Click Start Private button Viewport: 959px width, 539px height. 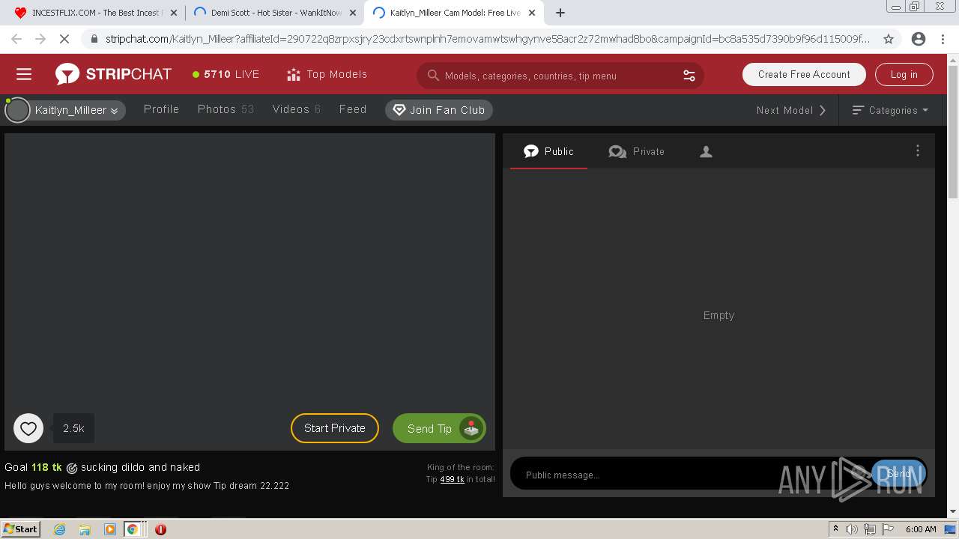pos(335,428)
